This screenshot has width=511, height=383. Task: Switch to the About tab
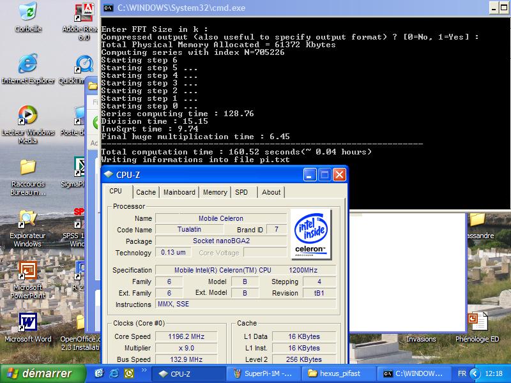click(271, 192)
